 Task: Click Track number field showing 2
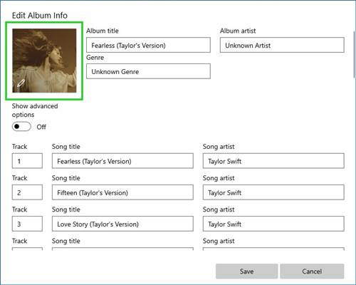click(27, 192)
